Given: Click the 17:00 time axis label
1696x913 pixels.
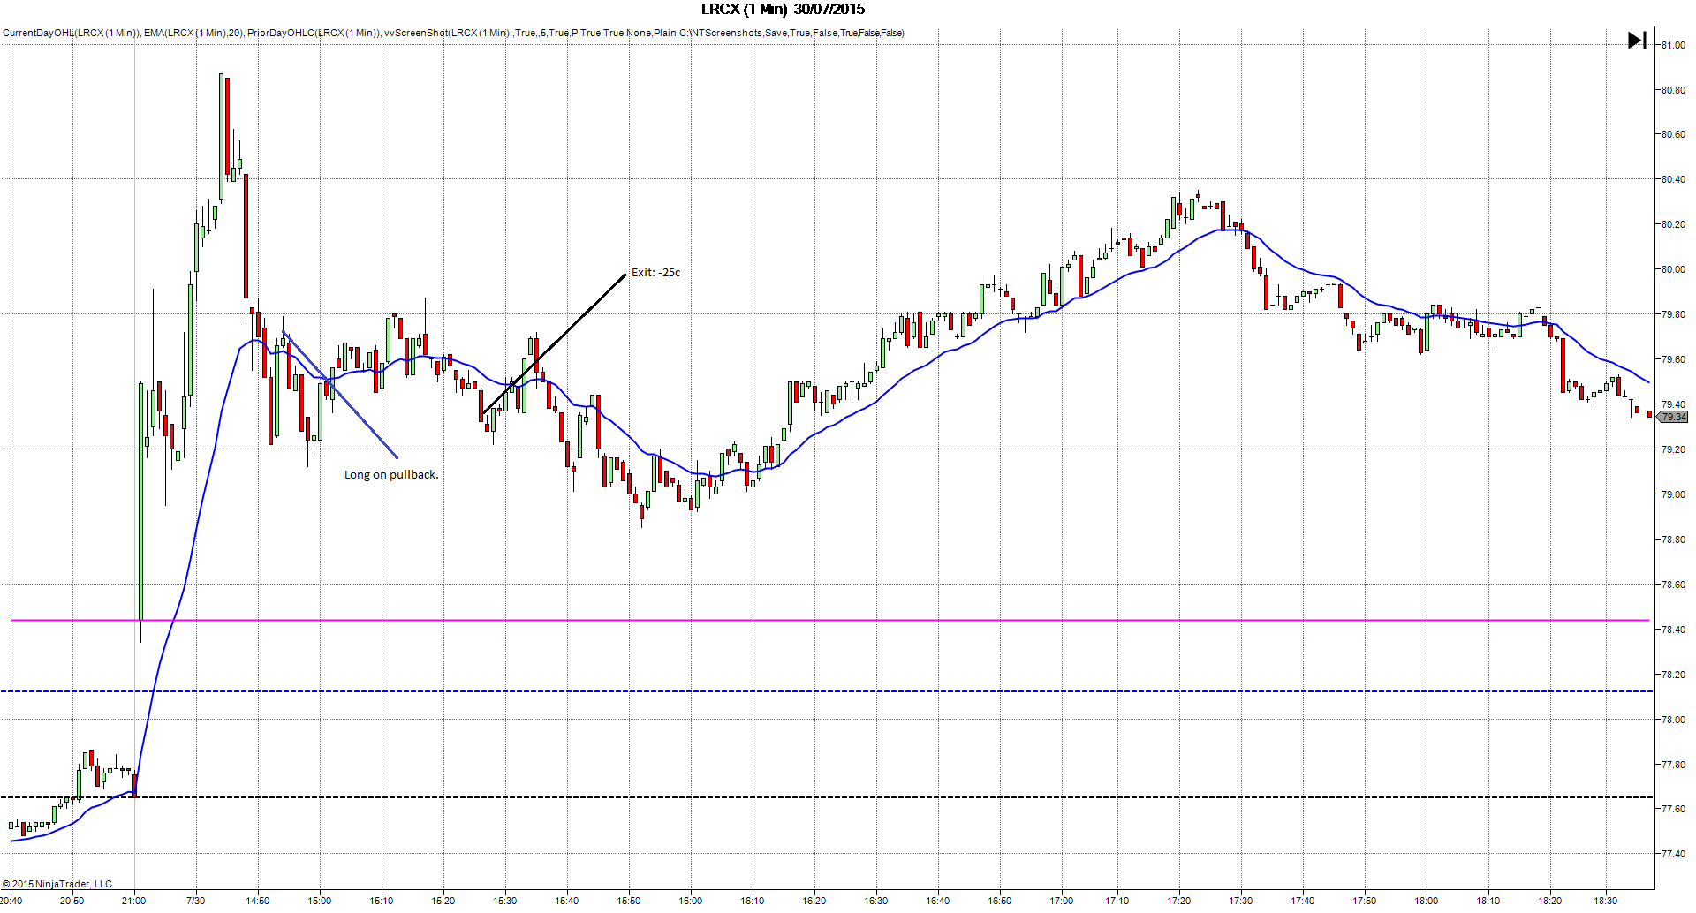Looking at the screenshot, I should [x=1062, y=901].
